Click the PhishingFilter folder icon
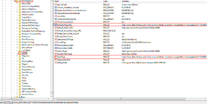Screen dimensions: 207x104 click(20, 61)
